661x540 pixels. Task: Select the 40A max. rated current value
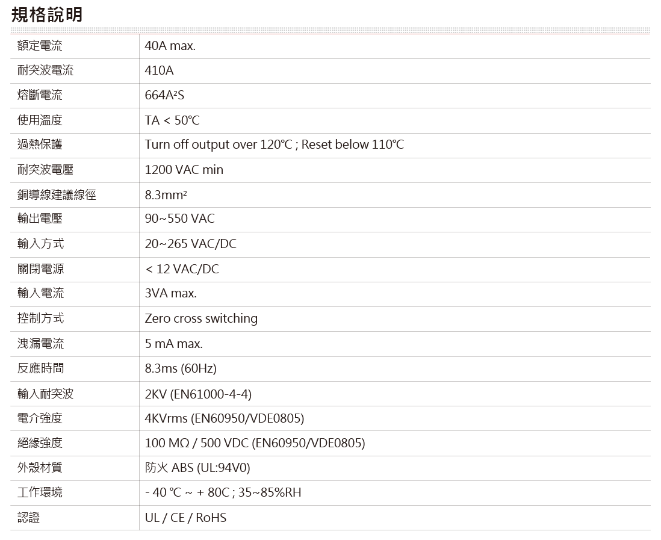(170, 46)
